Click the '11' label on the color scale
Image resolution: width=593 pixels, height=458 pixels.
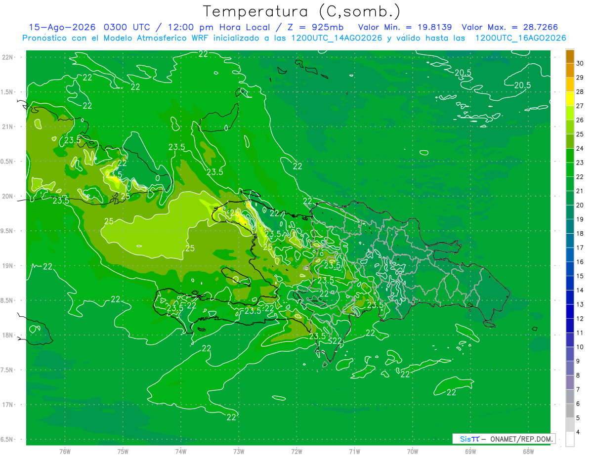click(580, 333)
